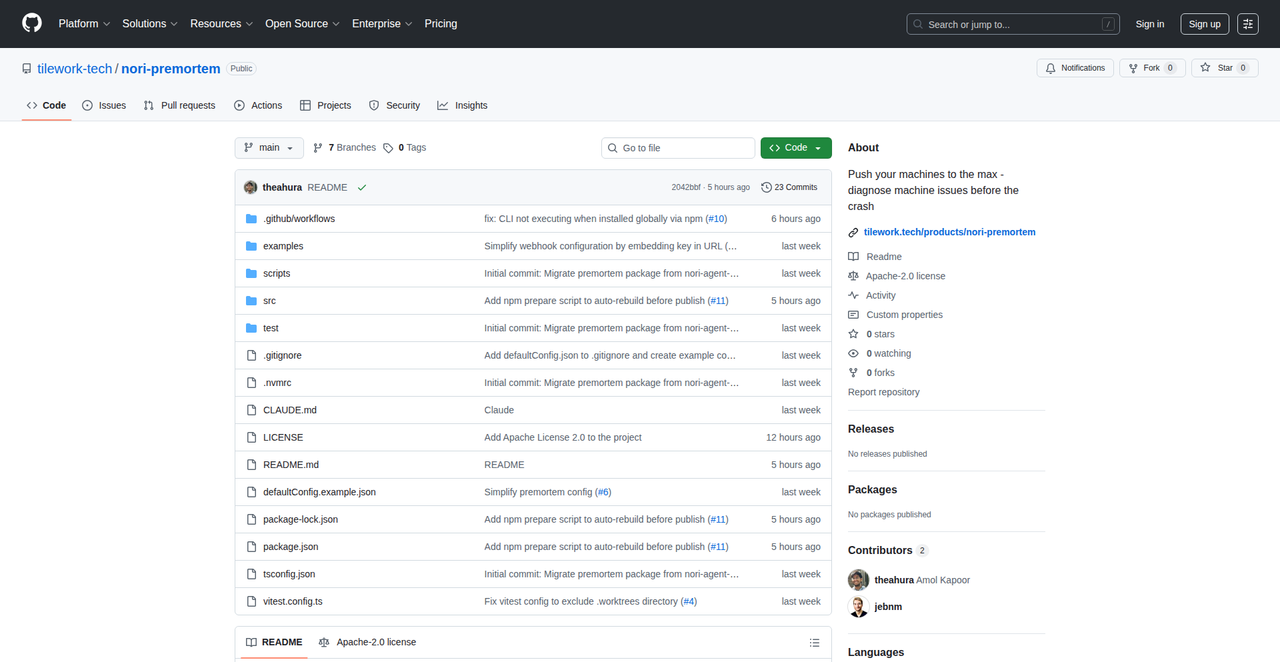The width and height of the screenshot is (1280, 662).
Task: Click the scripts folder icon
Action: (251, 273)
